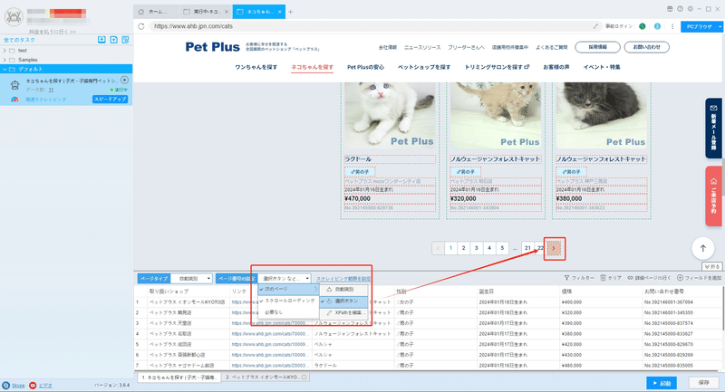Choose XPathを編集 in the submenu
Image resolution: width=725 pixels, height=392 pixels.
(x=344, y=312)
